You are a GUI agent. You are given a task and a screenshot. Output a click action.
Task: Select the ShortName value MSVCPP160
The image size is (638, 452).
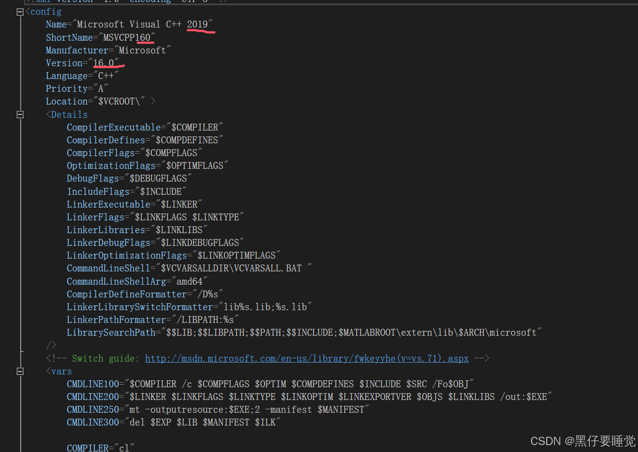pos(128,37)
